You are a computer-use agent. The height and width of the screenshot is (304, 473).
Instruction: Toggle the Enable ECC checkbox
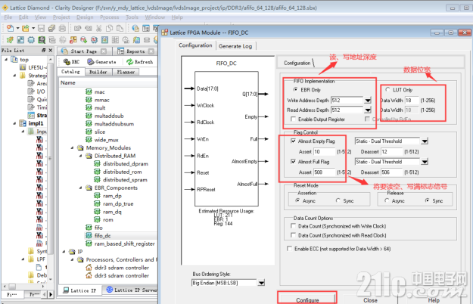pos(289,249)
